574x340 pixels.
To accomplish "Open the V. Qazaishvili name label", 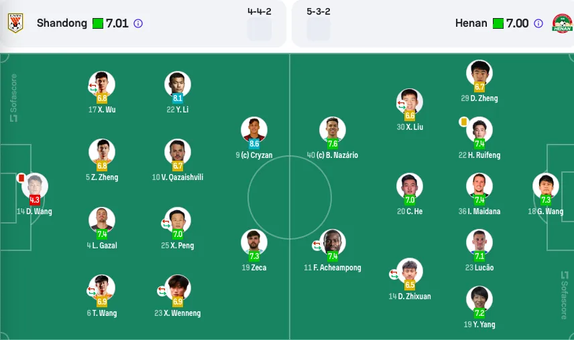I will (178, 177).
